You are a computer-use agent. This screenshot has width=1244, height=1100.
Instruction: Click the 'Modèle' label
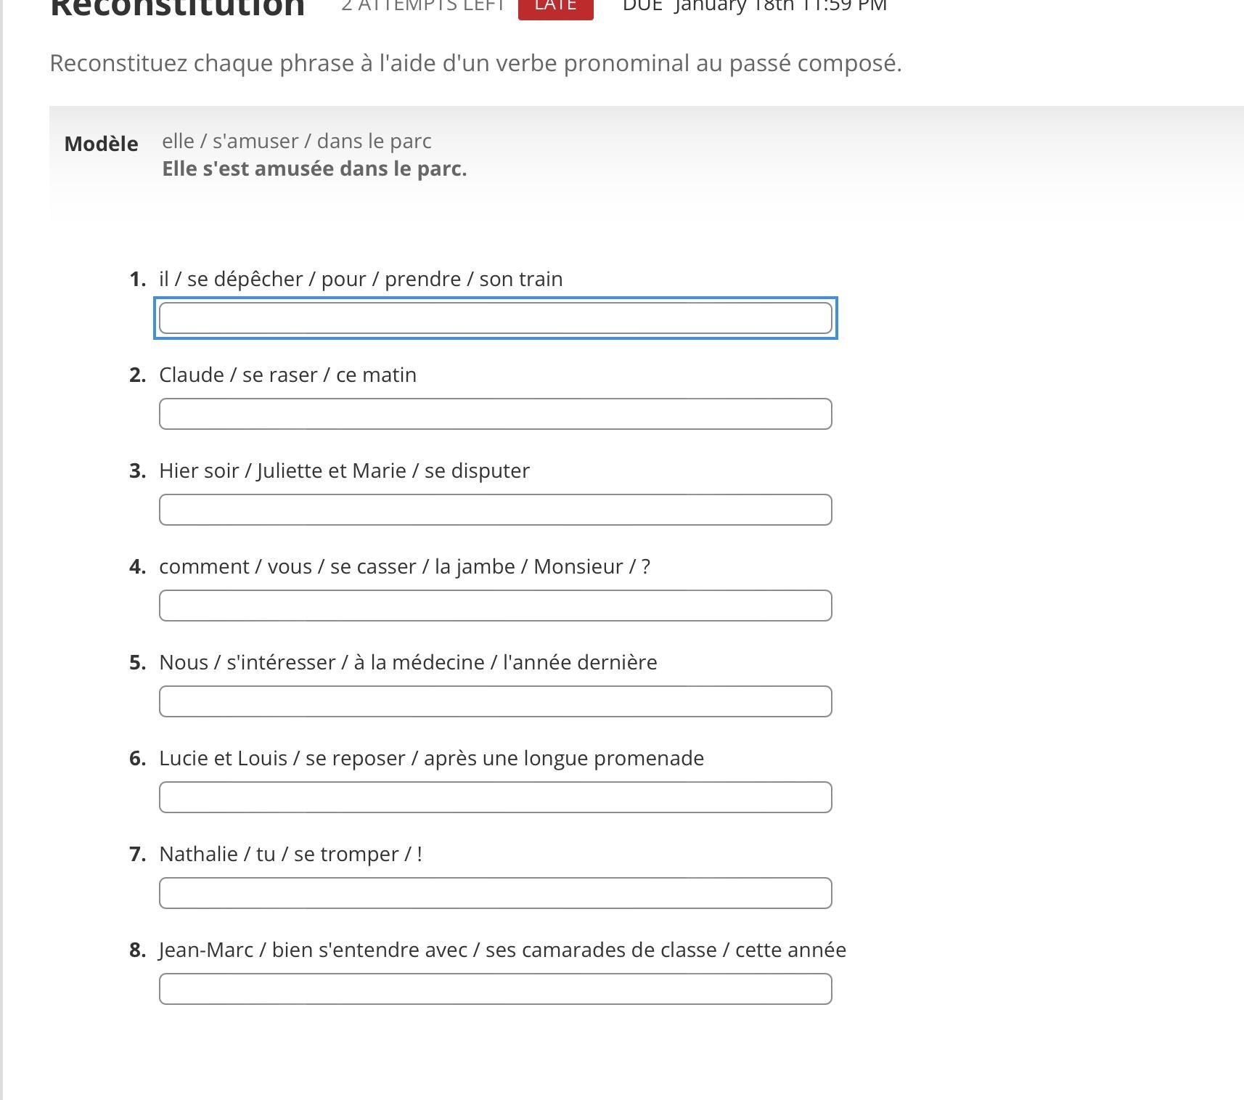[101, 144]
